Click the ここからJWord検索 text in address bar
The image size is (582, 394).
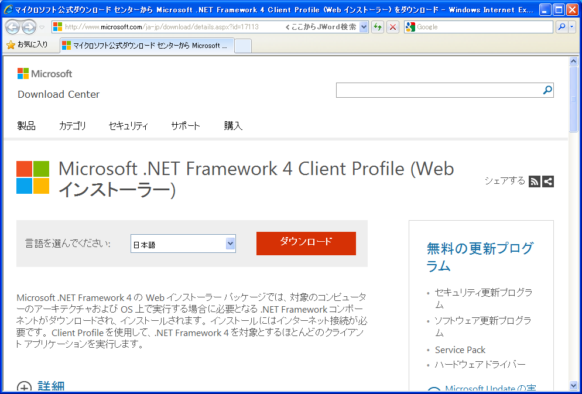321,27
